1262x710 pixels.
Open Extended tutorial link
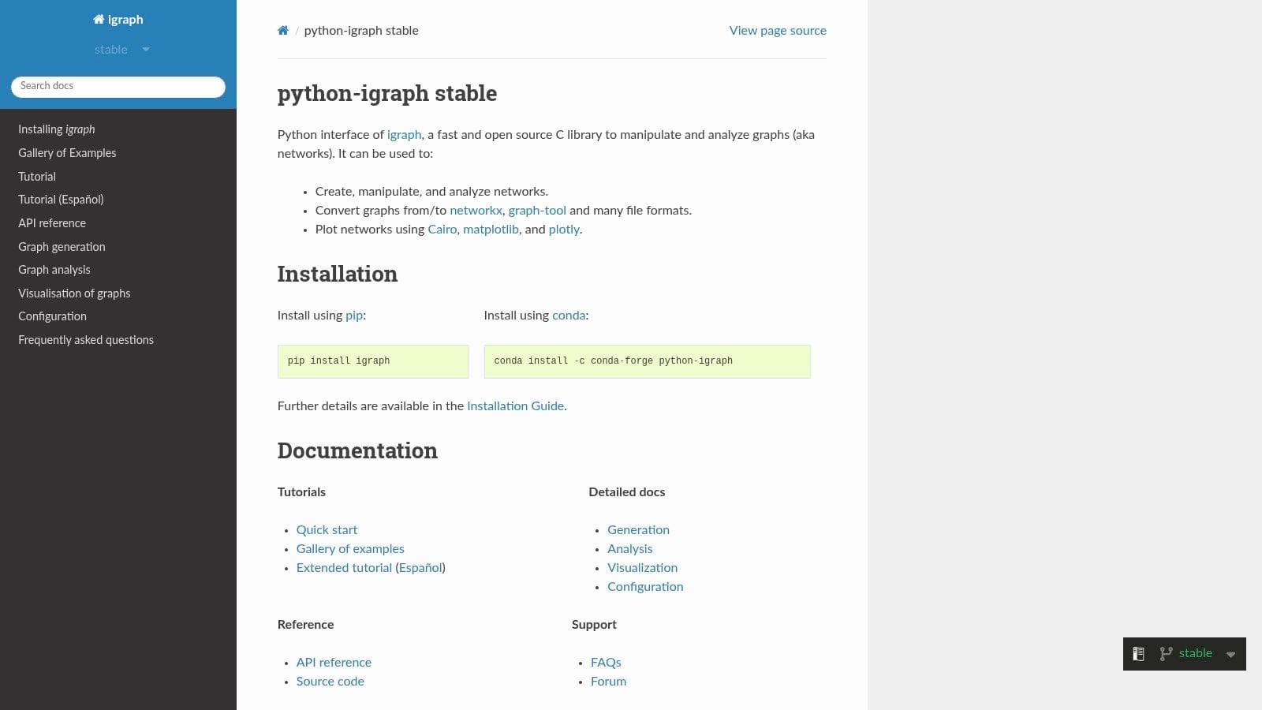click(344, 568)
